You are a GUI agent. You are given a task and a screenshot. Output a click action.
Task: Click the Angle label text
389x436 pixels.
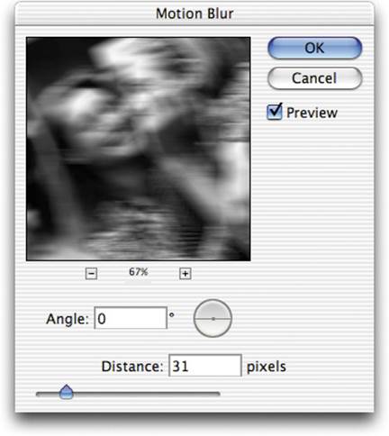[x=68, y=319]
